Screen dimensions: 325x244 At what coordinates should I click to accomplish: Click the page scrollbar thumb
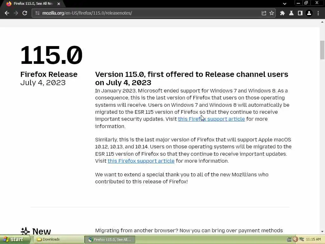click(x=322, y=50)
